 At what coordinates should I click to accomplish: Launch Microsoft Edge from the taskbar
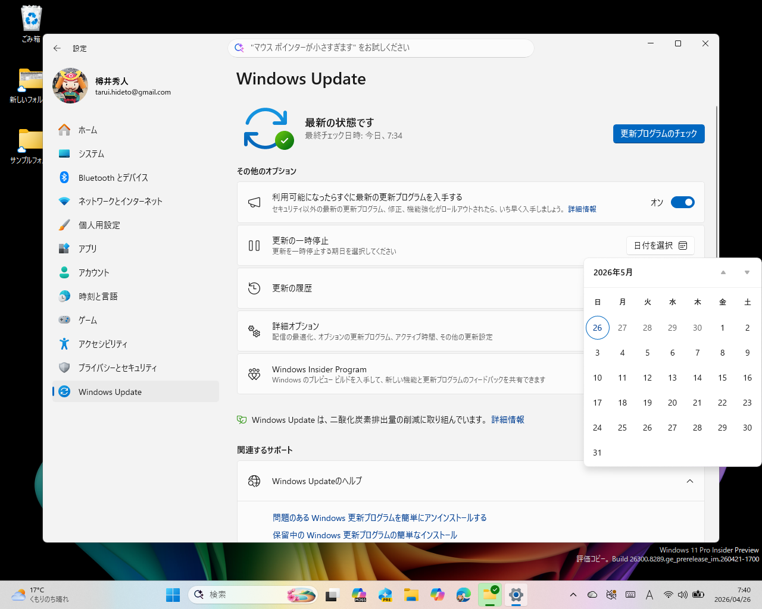[464, 595]
